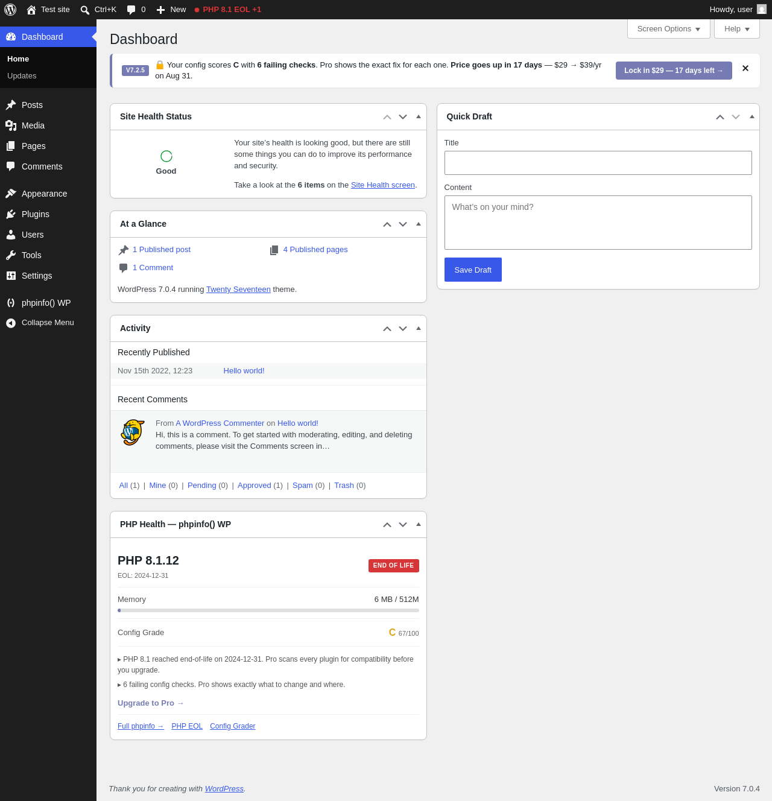772x801 pixels.
Task: Focus the What's on your mind content box
Action: click(598, 223)
